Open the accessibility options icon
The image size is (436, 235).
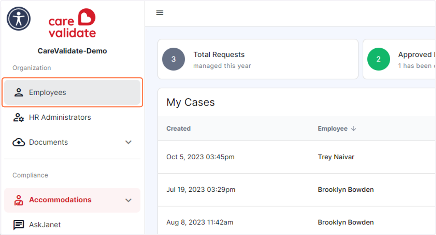[19, 19]
